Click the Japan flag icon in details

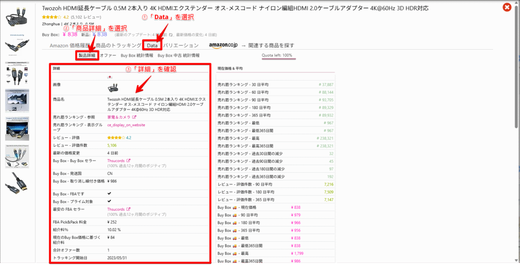point(109,77)
